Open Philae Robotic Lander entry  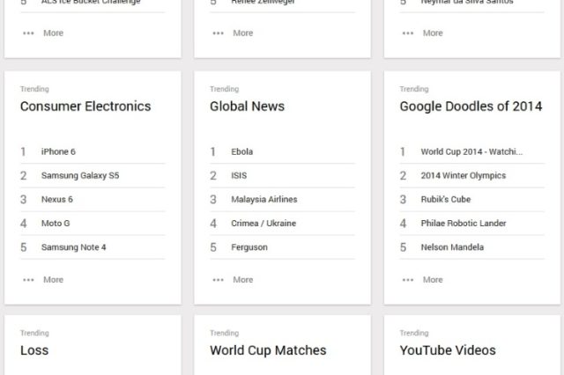464,223
